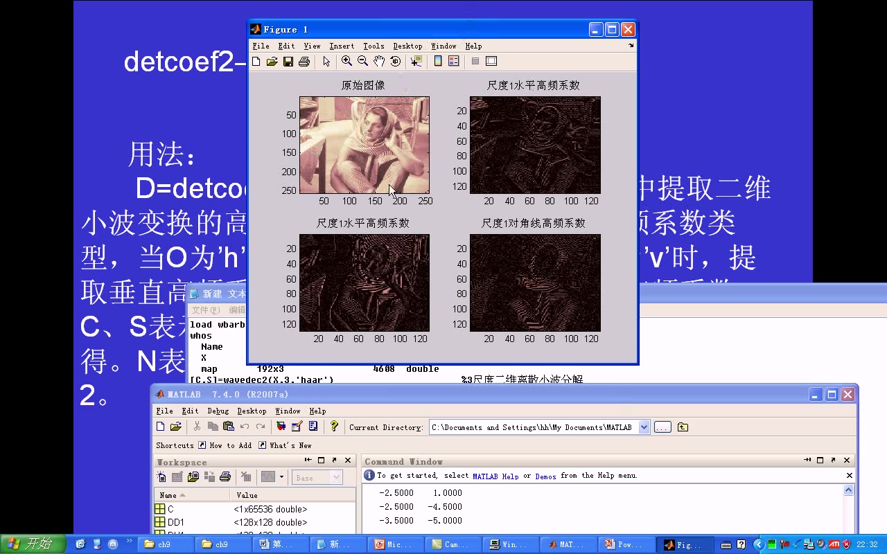Sort Workspace by Name column header
Image resolution: width=887 pixels, height=554 pixels.
point(192,495)
